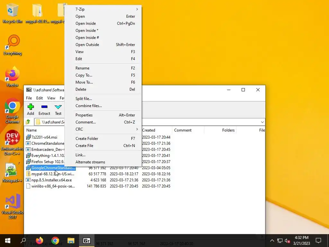Open the File menu in 7-Zip
The height and width of the screenshot is (247, 329).
click(29, 98)
